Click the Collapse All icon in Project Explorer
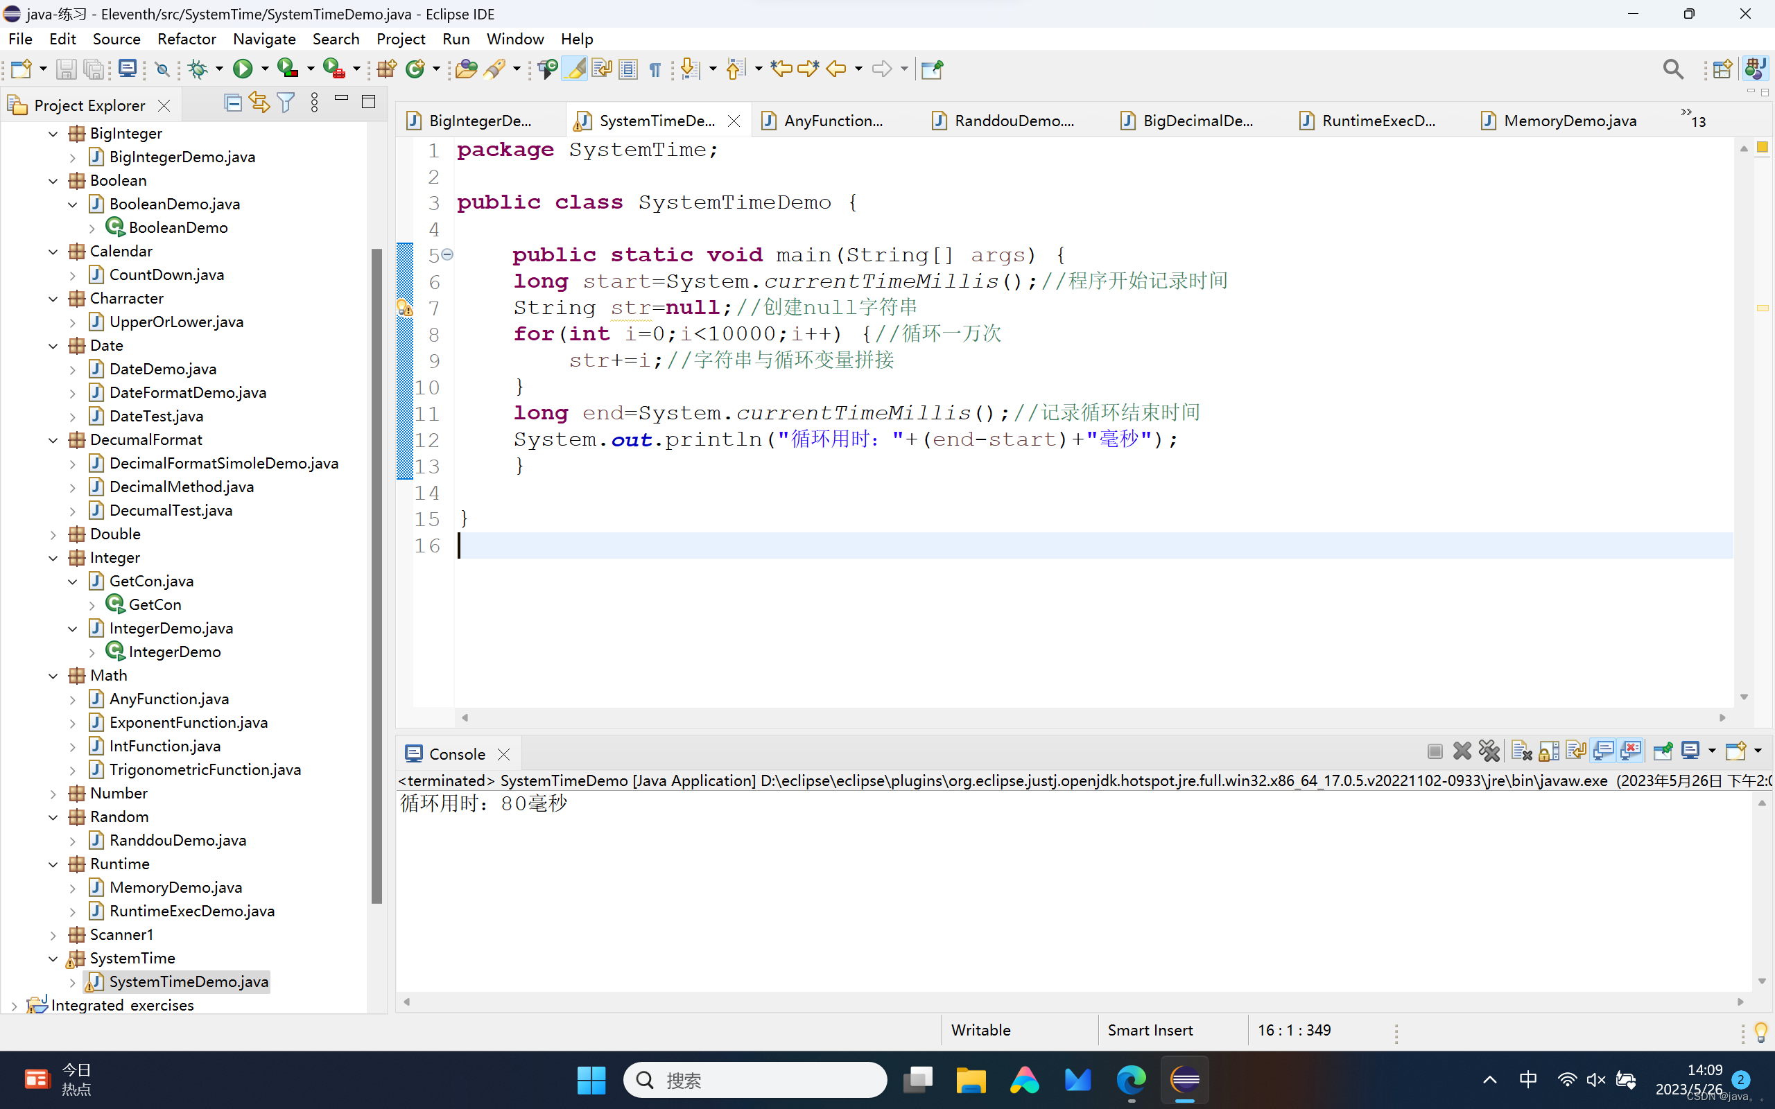This screenshot has width=1775, height=1109. tap(232, 103)
